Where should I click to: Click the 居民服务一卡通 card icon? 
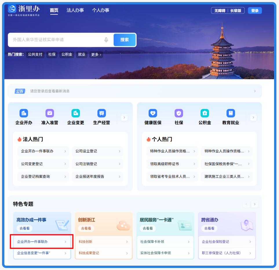pos(185,225)
